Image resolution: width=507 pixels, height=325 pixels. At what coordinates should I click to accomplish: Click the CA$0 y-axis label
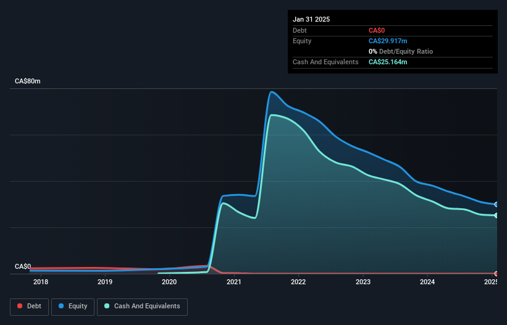(23, 266)
